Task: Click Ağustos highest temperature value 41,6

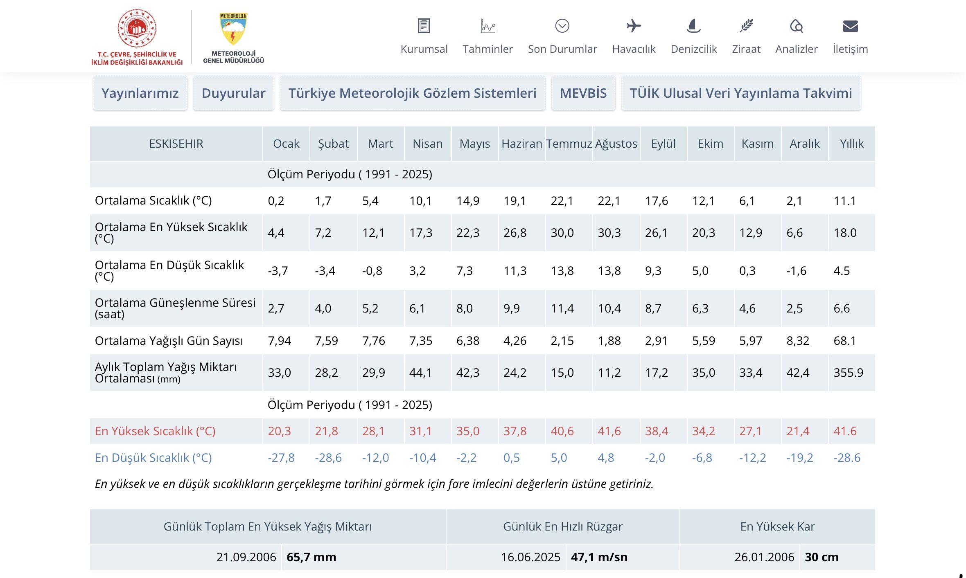Action: (609, 431)
